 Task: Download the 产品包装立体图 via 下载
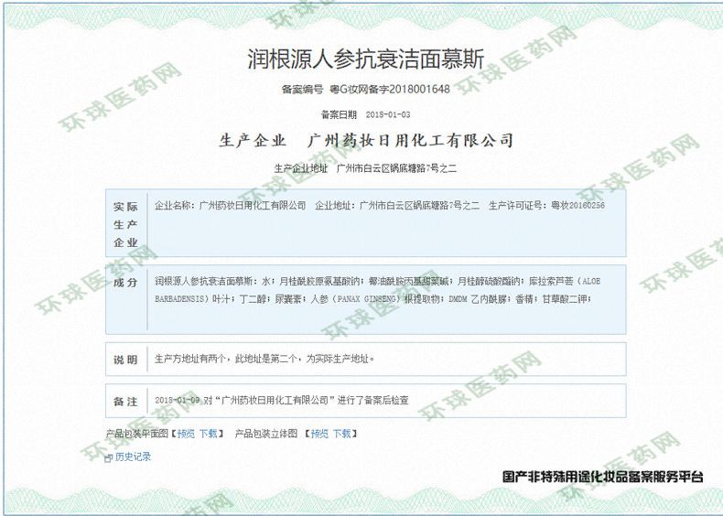[341, 434]
